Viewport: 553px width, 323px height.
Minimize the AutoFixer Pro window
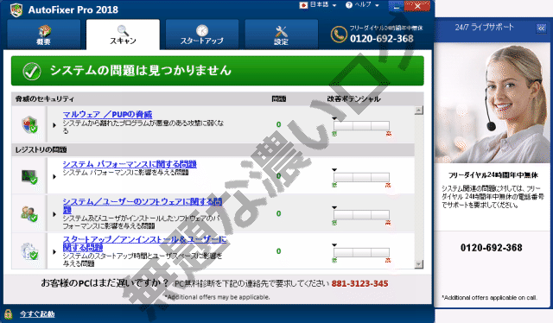pyautogui.click(x=397, y=6)
